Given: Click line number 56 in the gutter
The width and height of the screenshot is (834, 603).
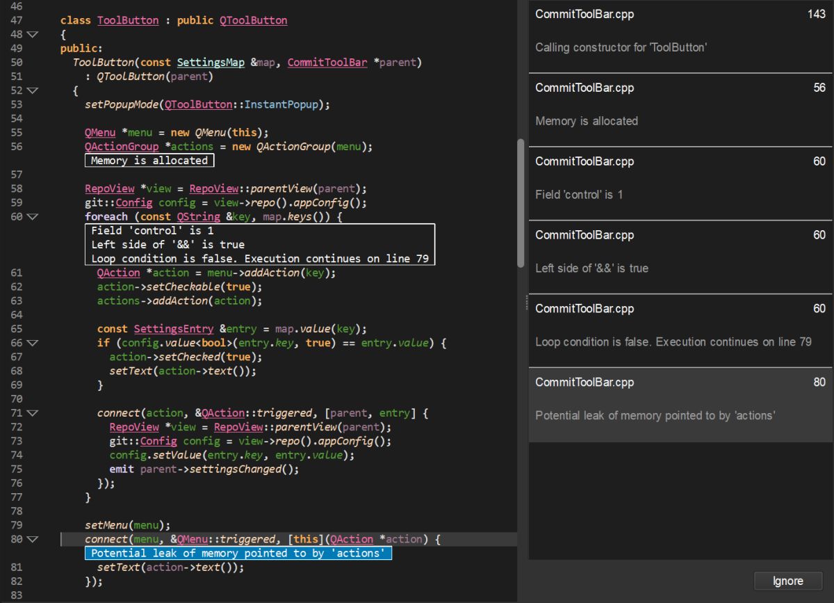Looking at the screenshot, I should (x=17, y=147).
